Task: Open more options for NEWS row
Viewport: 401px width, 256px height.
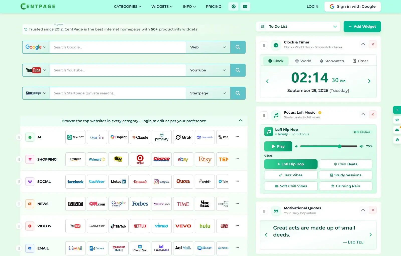Action: tap(237, 203)
